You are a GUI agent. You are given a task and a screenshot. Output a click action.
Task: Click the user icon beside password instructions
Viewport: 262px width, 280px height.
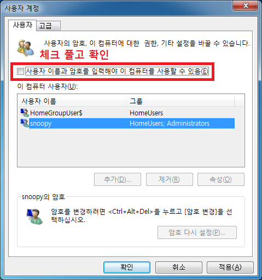coord(34,217)
